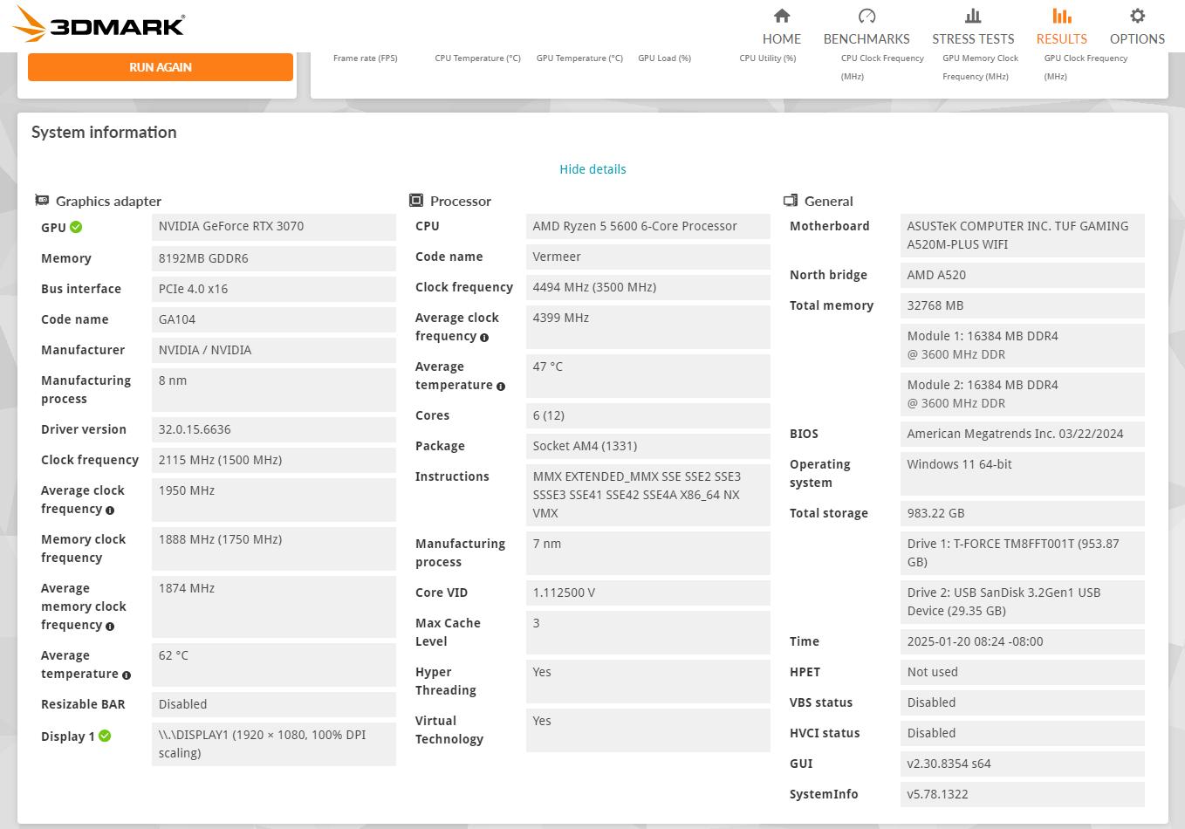Switch to the BENCHMARKS tab

click(x=866, y=38)
